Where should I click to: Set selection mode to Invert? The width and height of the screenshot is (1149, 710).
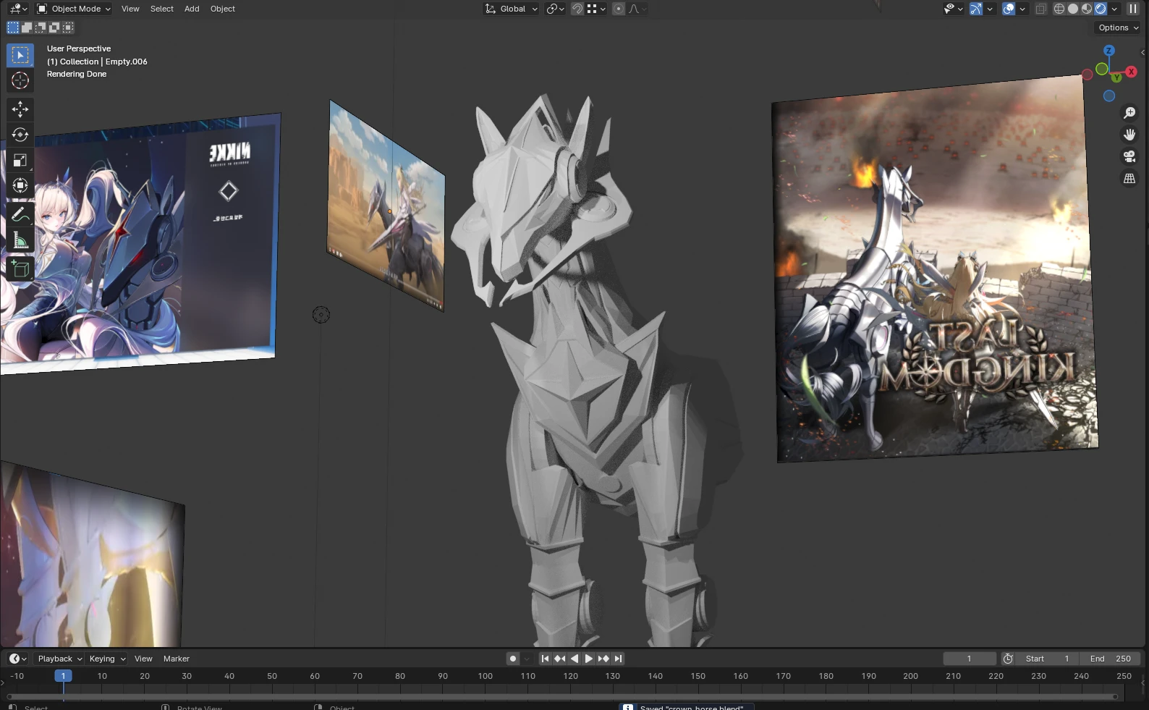[54, 28]
